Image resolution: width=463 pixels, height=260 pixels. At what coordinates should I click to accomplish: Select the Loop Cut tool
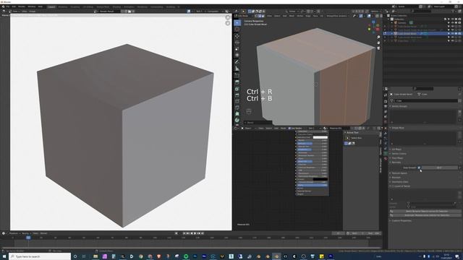pos(237,101)
